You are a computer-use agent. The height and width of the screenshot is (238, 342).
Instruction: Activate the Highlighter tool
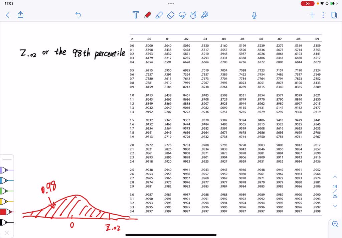click(x=159, y=15)
